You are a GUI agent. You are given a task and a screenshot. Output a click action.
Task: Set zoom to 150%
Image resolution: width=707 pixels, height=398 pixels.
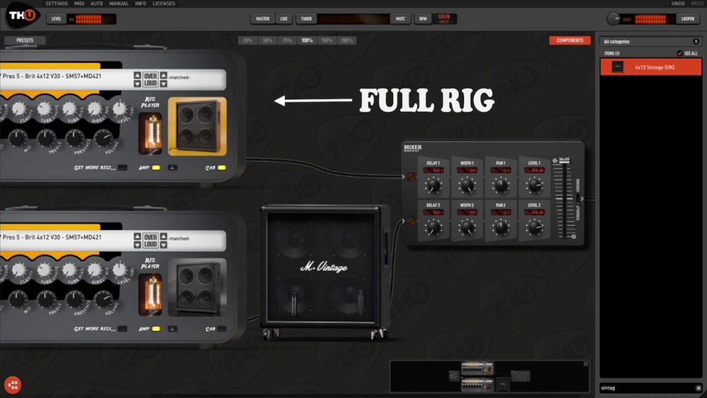click(x=327, y=40)
